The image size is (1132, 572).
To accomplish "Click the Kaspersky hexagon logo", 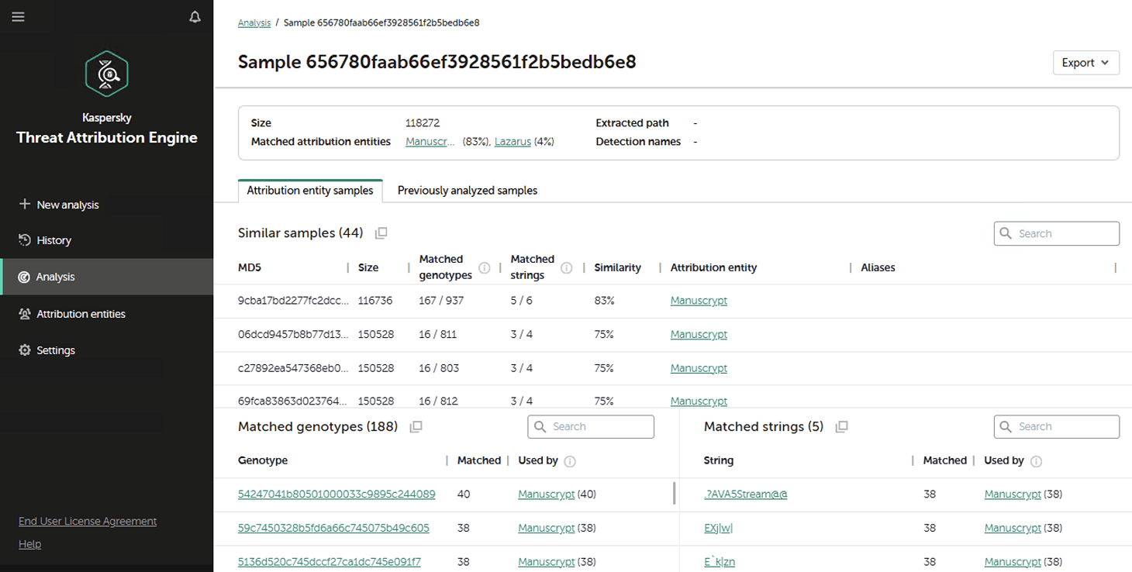I will [107, 74].
